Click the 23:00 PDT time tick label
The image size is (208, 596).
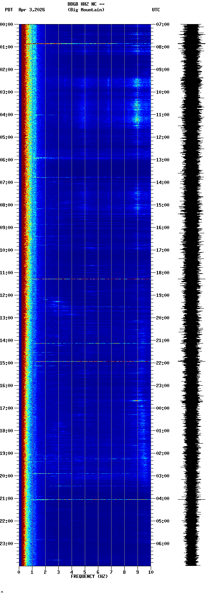[6, 544]
